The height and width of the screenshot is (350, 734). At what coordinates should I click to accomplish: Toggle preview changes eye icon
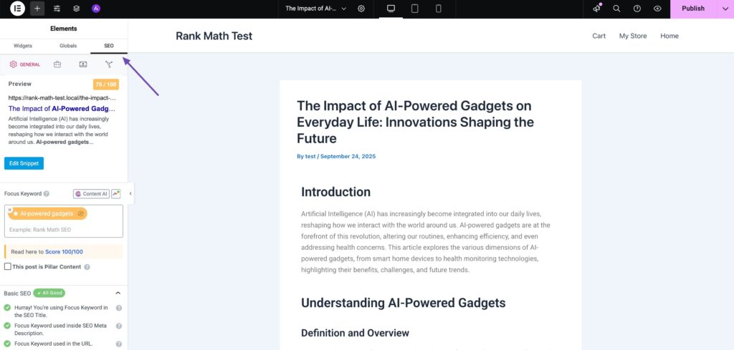click(x=657, y=9)
